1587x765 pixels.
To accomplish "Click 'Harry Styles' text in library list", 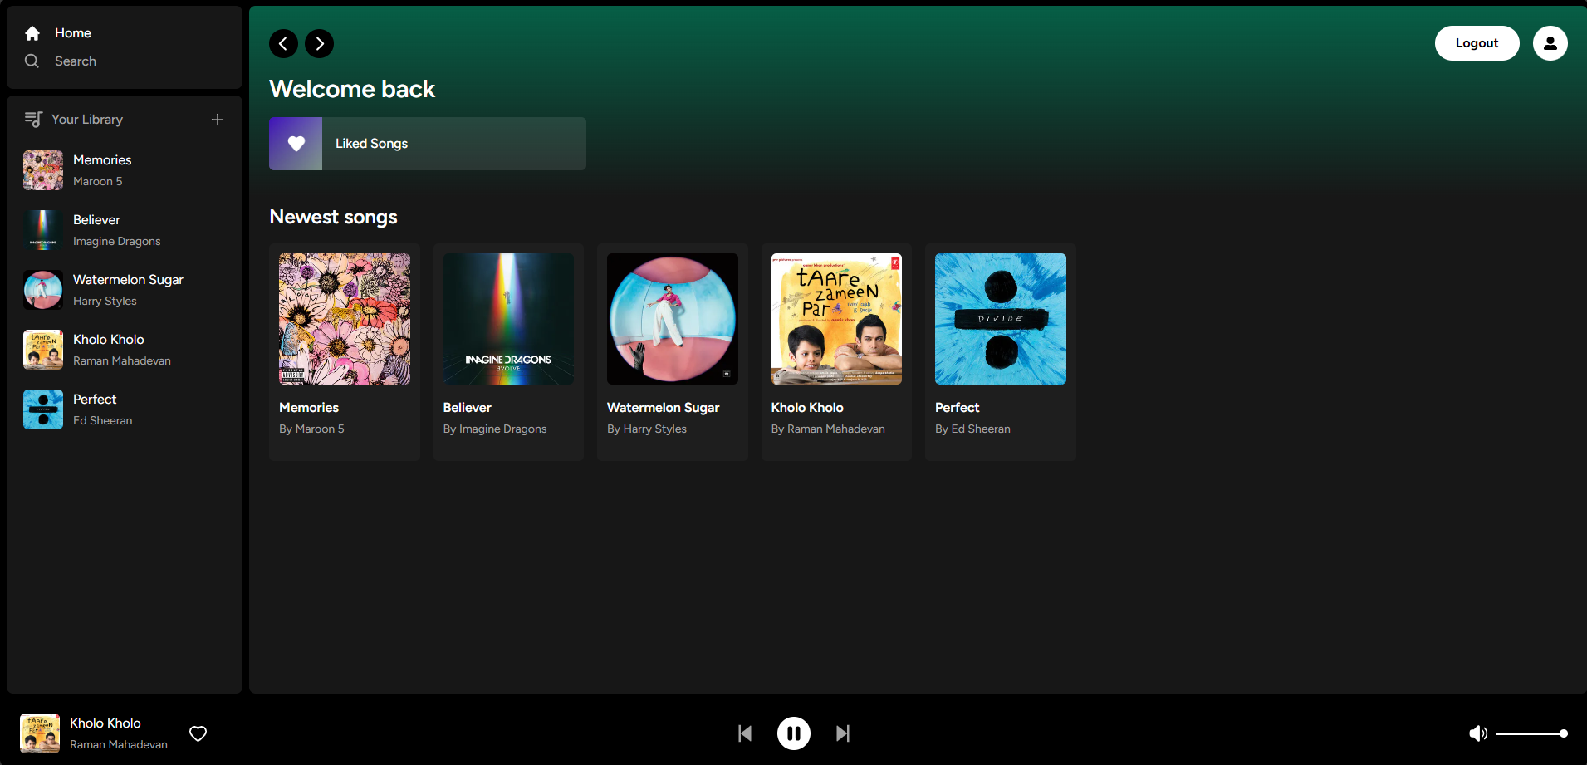I will [105, 302].
